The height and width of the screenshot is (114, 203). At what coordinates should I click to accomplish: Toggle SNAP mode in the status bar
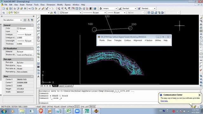(x=39, y=107)
